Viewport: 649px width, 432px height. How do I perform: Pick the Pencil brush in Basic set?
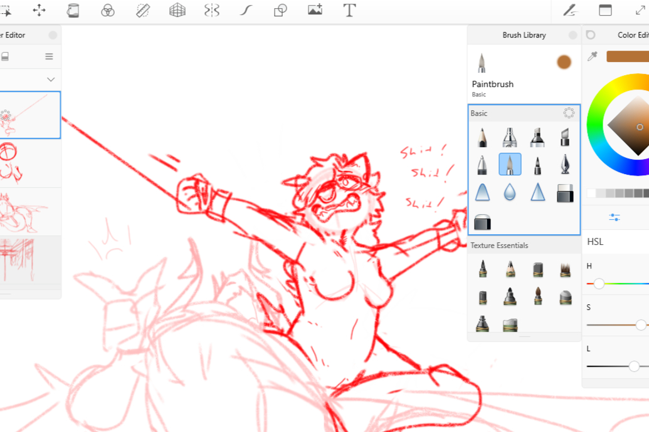coord(482,137)
